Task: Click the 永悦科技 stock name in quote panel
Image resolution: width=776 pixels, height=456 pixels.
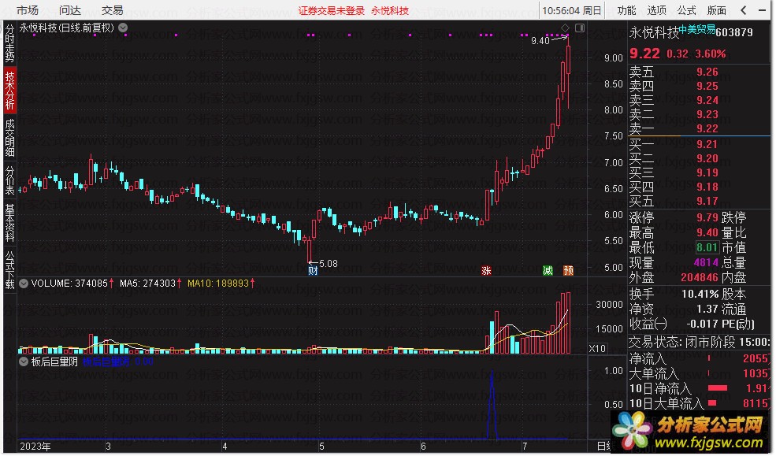Action: coord(654,32)
